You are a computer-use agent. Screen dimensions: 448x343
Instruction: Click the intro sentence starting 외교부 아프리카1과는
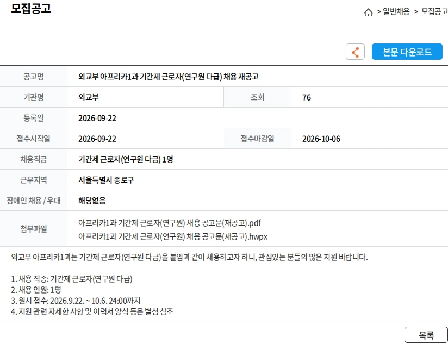189,257
